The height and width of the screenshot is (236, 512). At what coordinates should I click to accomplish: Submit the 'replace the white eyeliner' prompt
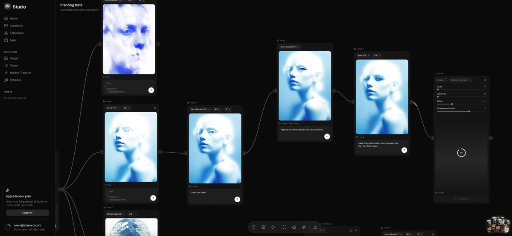(x=327, y=137)
